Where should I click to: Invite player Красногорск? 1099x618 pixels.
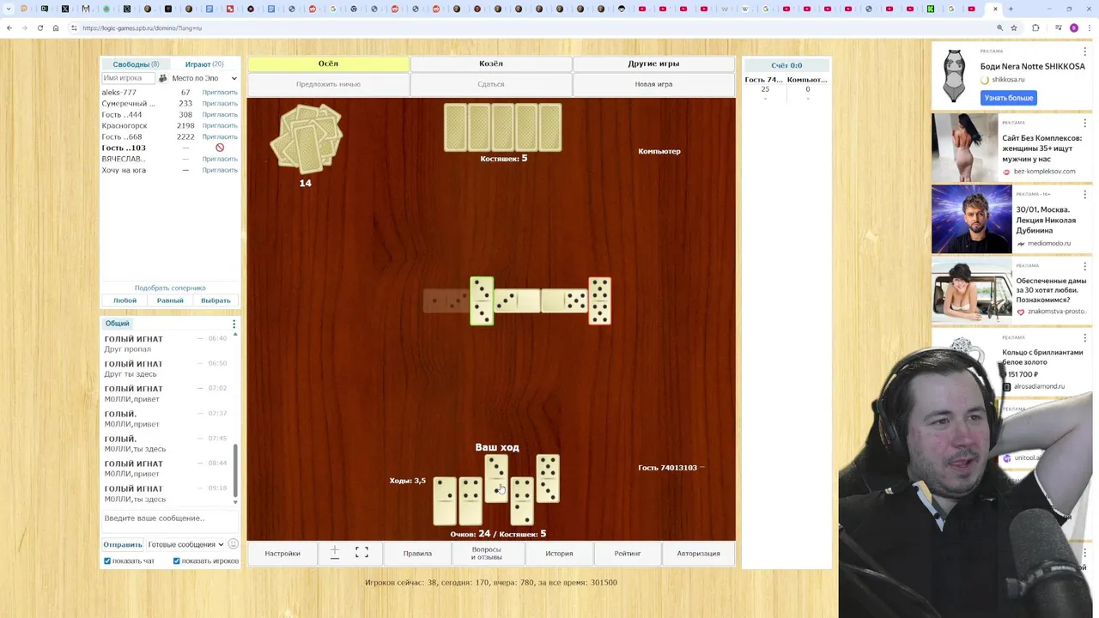click(220, 125)
